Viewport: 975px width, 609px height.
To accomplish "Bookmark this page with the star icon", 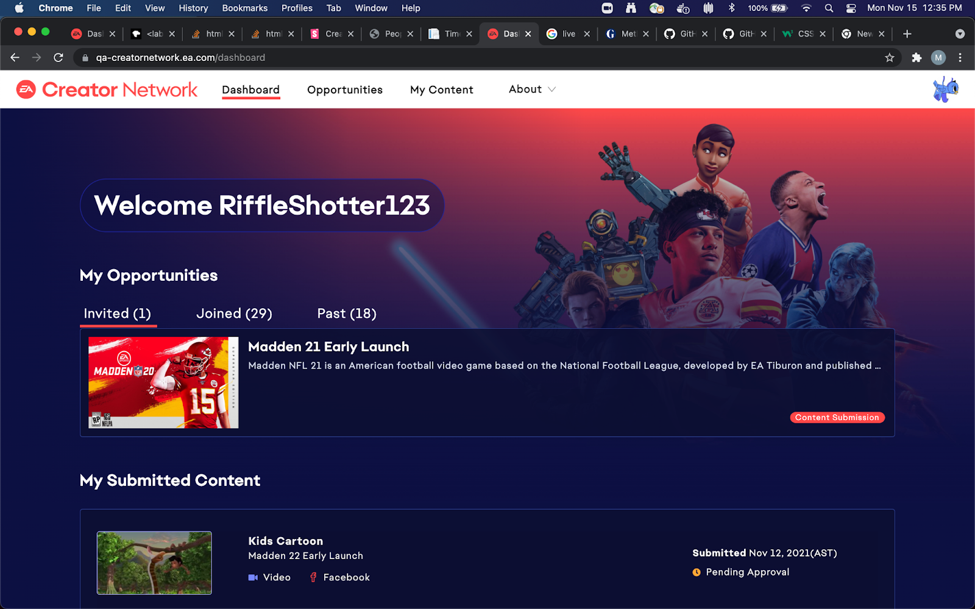I will coord(890,57).
